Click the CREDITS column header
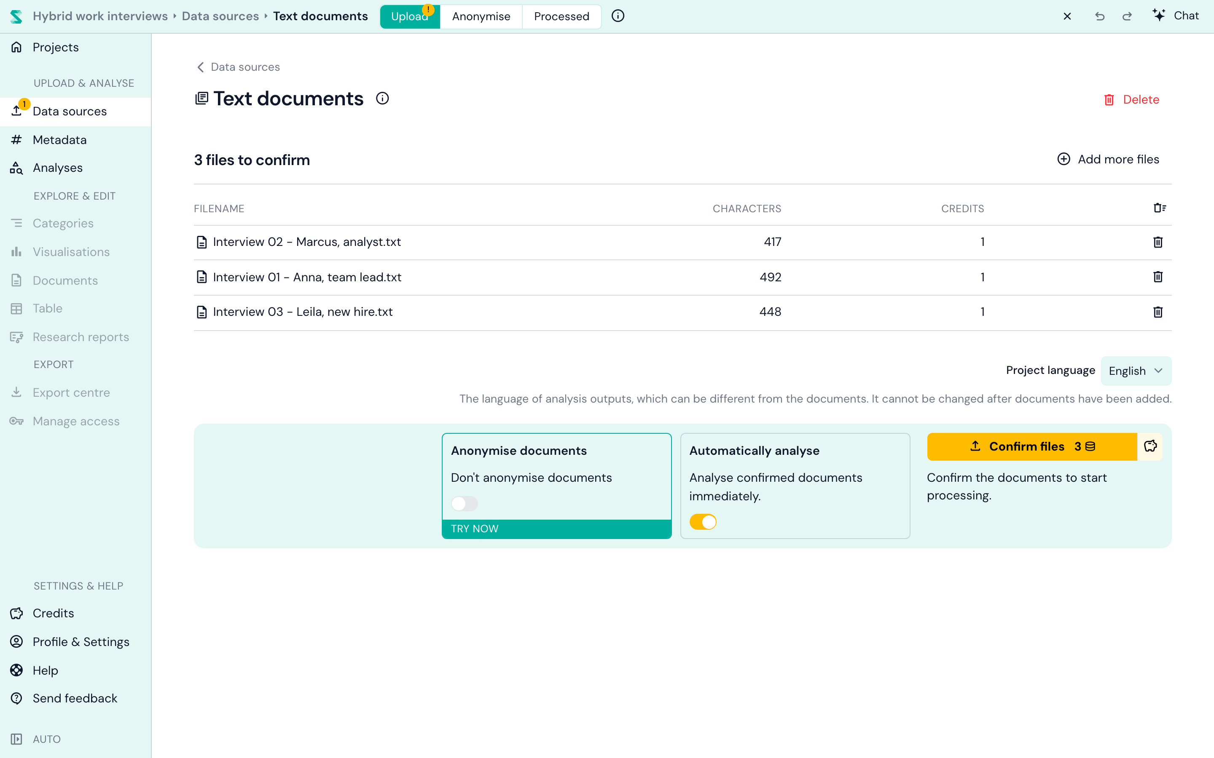The height and width of the screenshot is (758, 1214). (962, 208)
